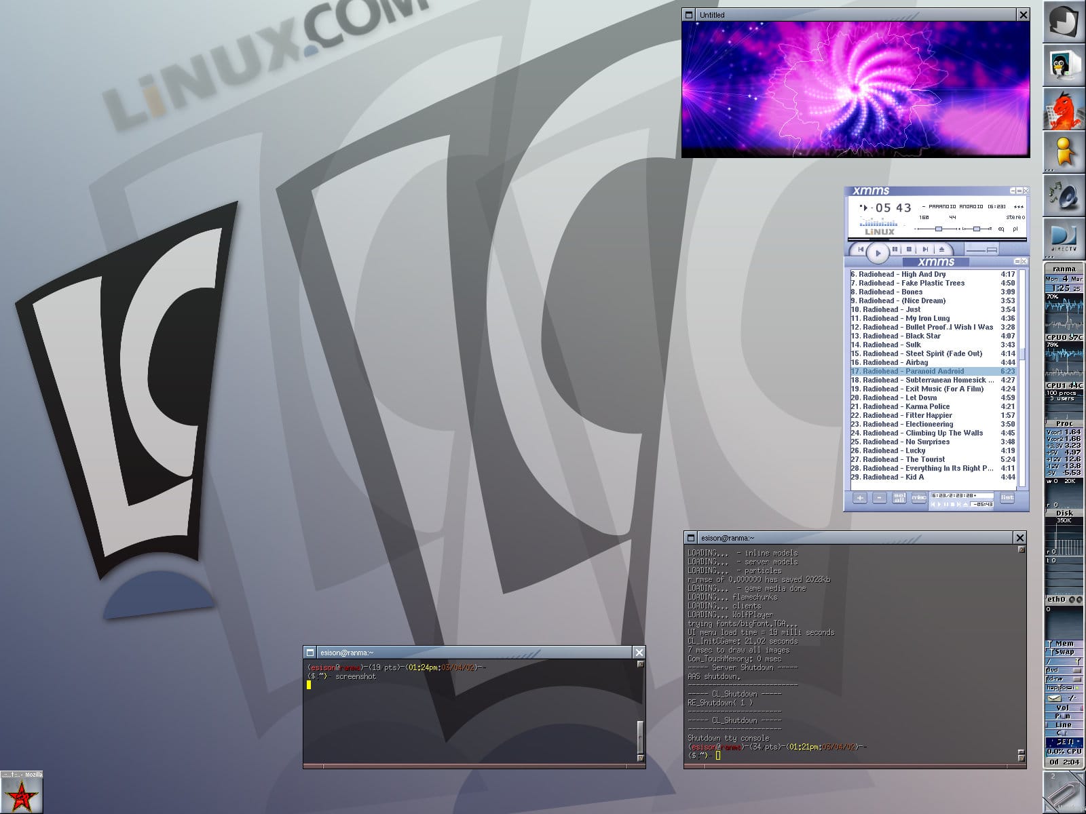1086x814 pixels.
Task: Adjust the XMMS balance slider knob
Action: (976, 229)
